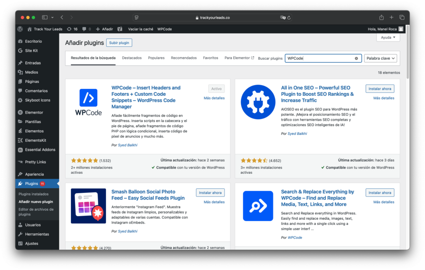The image size is (425, 270).
Task: Open Syed Balkhi author link under WPCode
Action: tap(128, 145)
